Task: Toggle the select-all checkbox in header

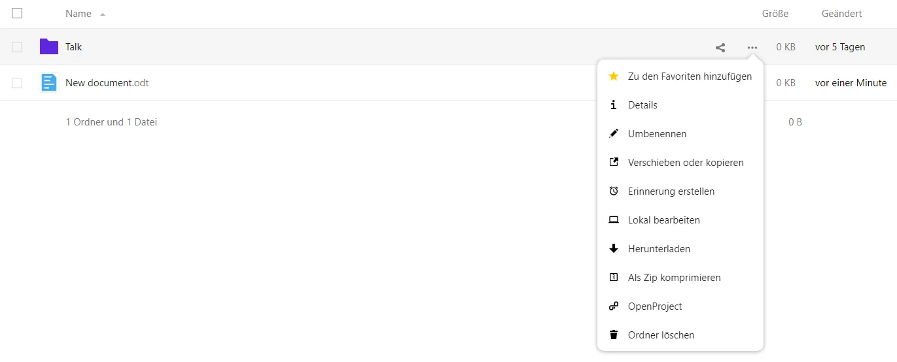Action: (x=17, y=13)
